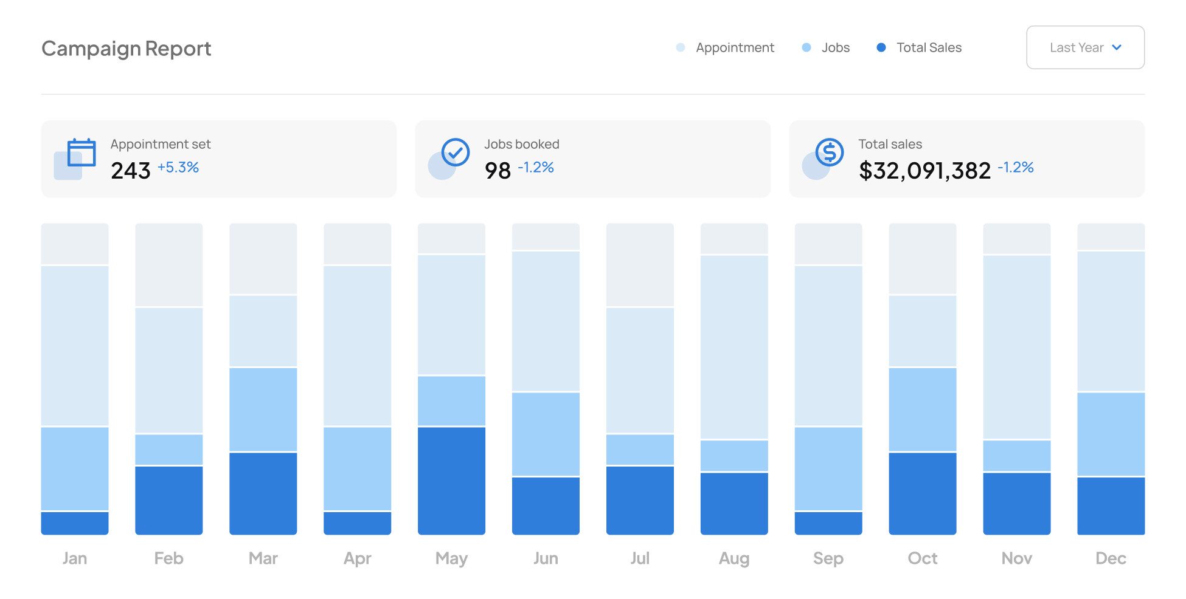Click the Appointment set label

tap(161, 144)
